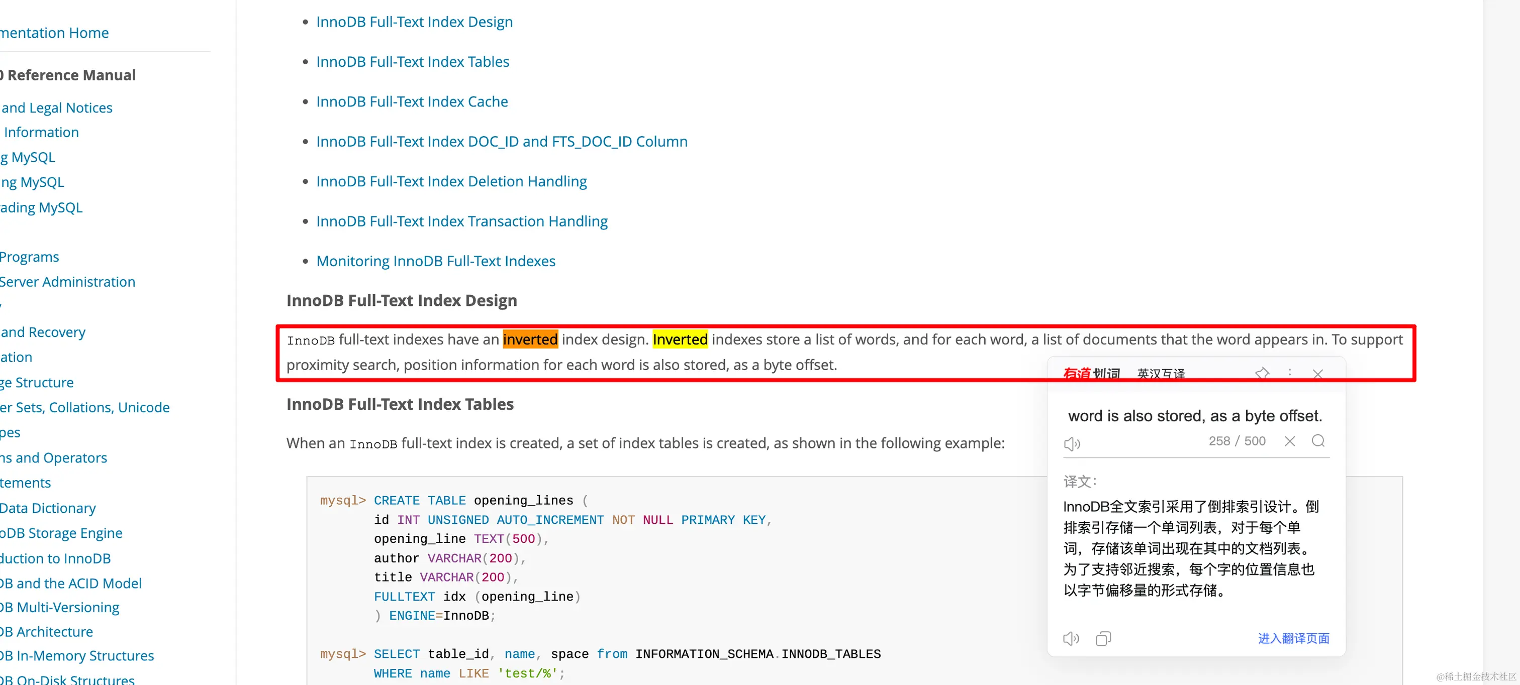This screenshot has width=1520, height=685.
Task: Open InnoDB Full-Text Index Deletion Handling link
Action: pyautogui.click(x=451, y=182)
